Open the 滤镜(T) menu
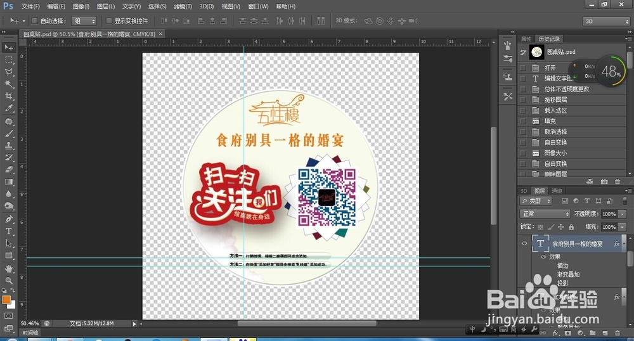The image size is (634, 341). click(183, 6)
